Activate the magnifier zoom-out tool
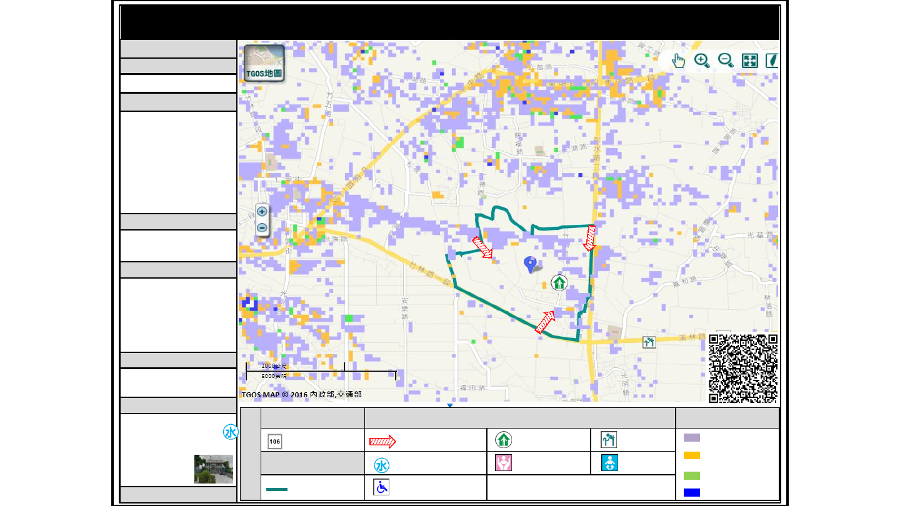This screenshot has width=900, height=506. click(x=726, y=61)
